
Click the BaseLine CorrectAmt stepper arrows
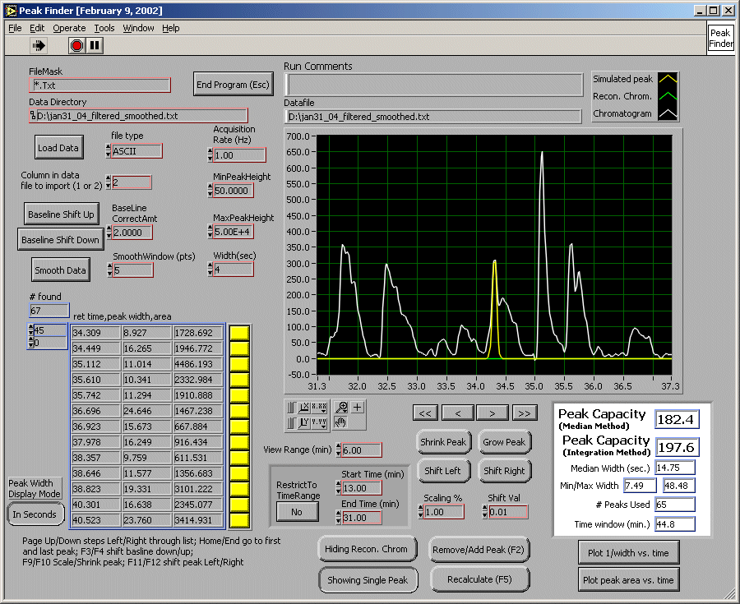click(109, 232)
